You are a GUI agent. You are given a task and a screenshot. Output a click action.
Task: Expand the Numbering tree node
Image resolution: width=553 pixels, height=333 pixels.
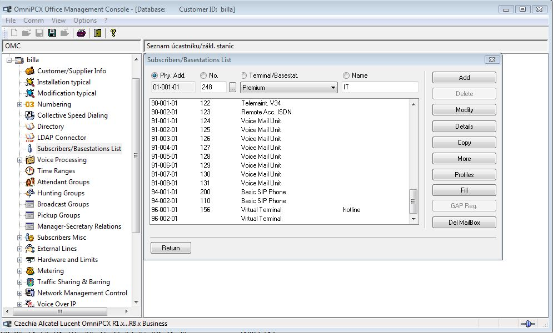point(20,104)
